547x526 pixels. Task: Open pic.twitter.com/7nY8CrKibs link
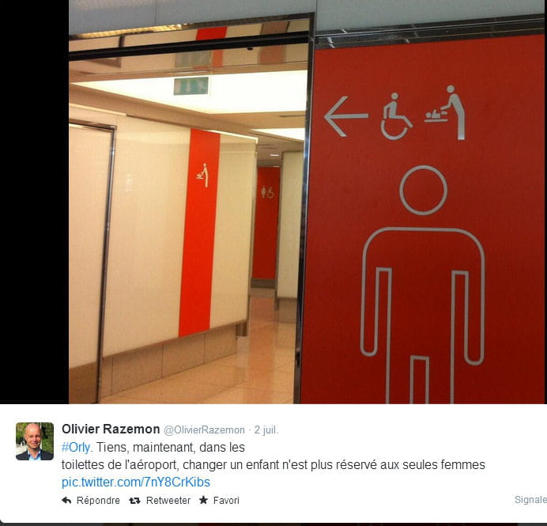(136, 482)
